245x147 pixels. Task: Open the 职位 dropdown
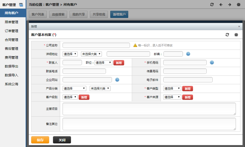[103, 63]
